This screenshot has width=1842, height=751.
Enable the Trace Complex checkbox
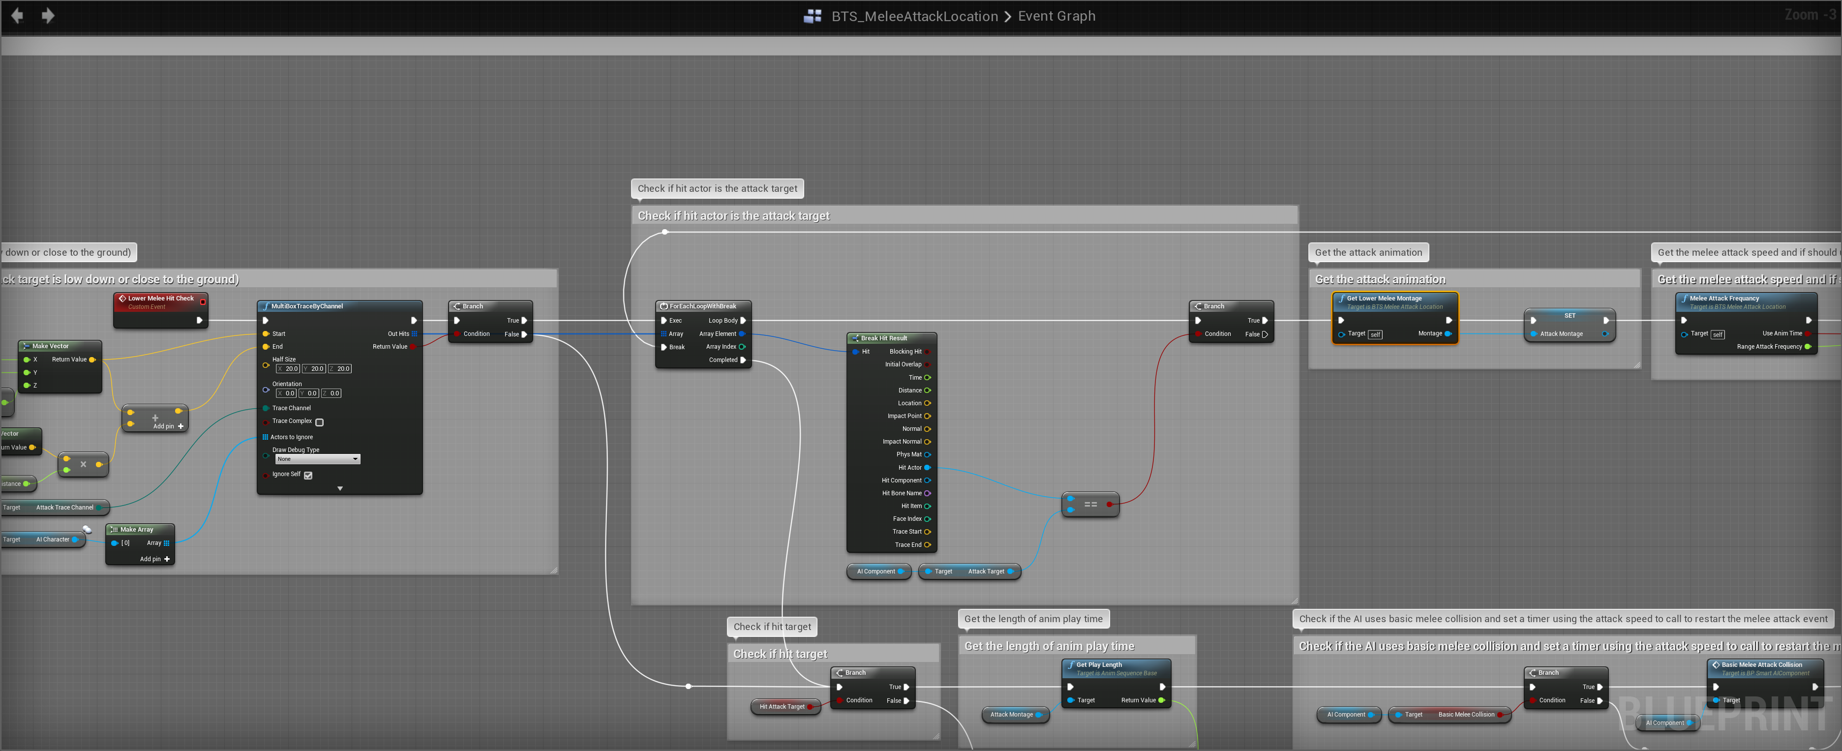click(320, 422)
